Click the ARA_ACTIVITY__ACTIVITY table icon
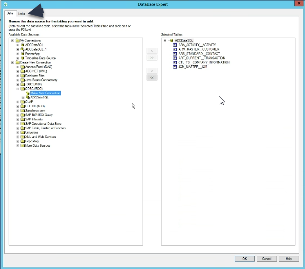The image size is (305, 269). pyautogui.click(x=175, y=45)
